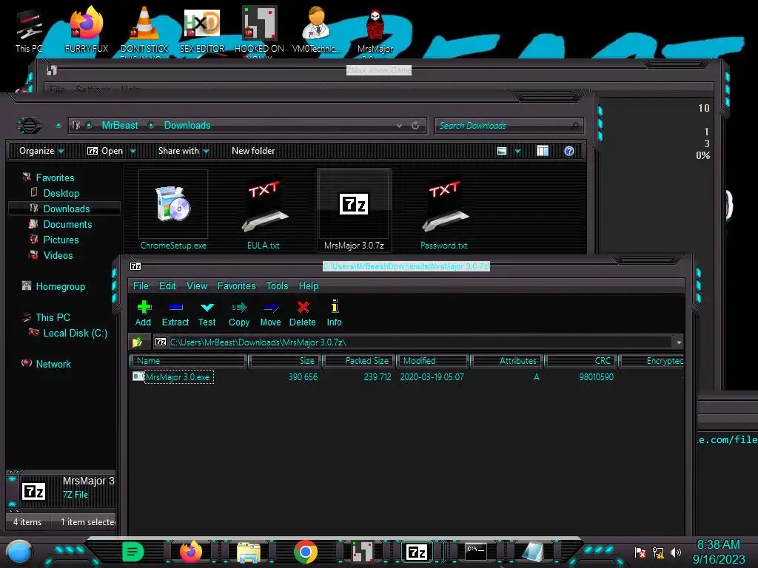Viewport: 758px width, 568px height.
Task: Select ChromeSetup.exe file
Action: pyautogui.click(x=173, y=209)
